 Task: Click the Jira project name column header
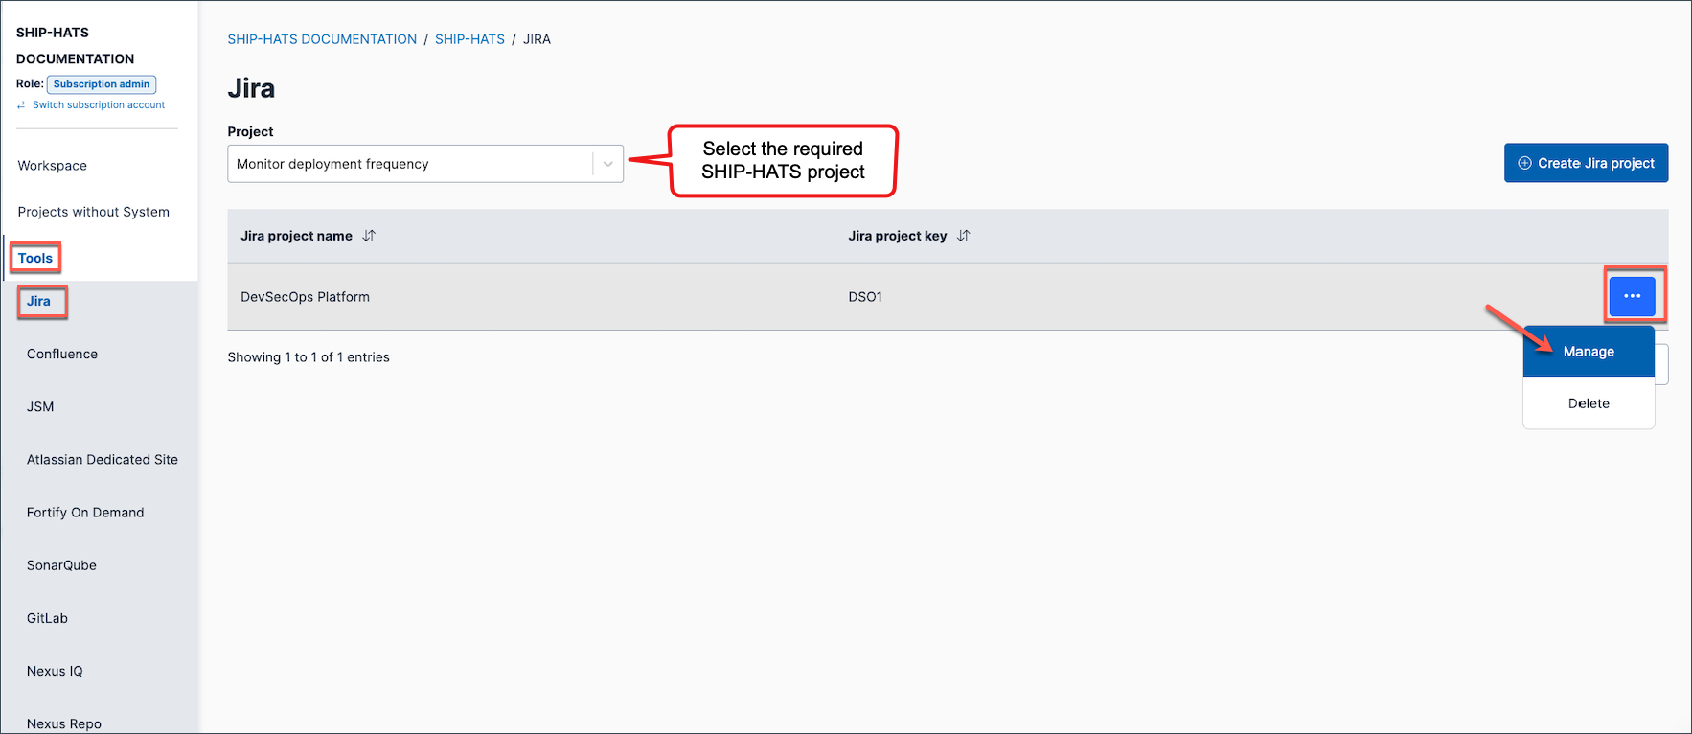[296, 236]
